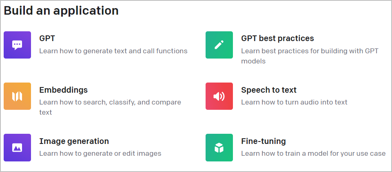Click the red speaker Speech to text icon
Screen dimensions: 392x172
coord(219,96)
